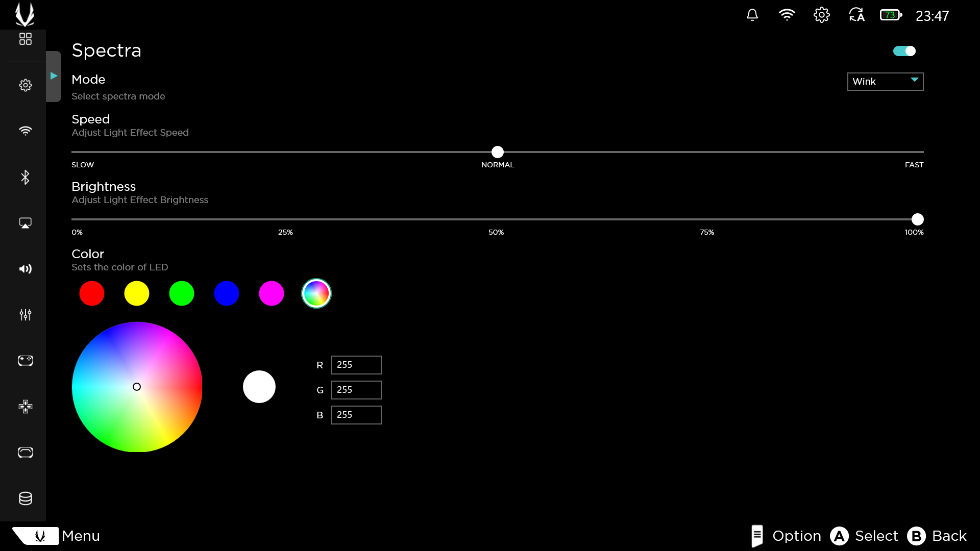Click the language switch icon in top bar
This screenshot has height=551, width=980.
[x=857, y=15]
